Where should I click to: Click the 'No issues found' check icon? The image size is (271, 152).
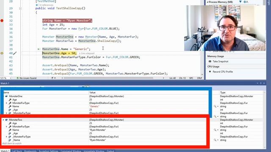tap(17, 78)
